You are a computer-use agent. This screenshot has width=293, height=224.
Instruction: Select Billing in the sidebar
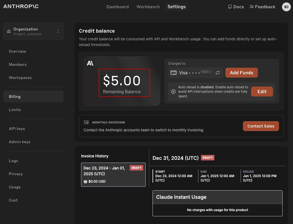(33, 97)
